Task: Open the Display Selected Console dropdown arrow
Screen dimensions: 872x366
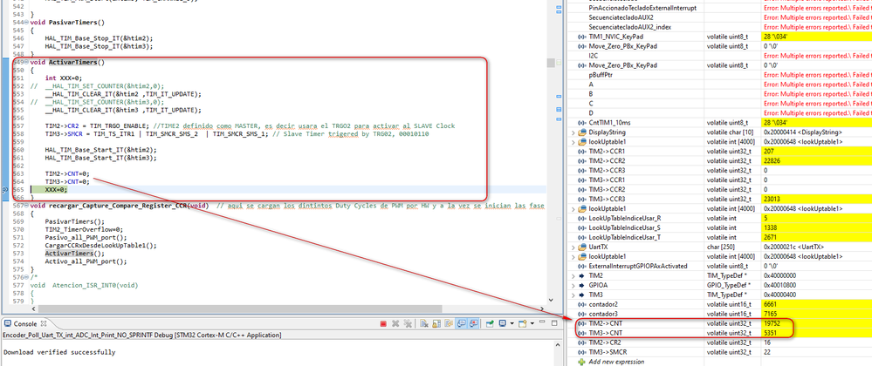Action: [512, 323]
